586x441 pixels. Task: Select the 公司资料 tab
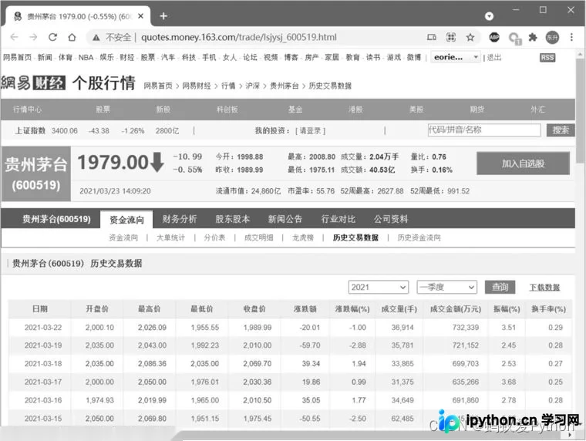(391, 219)
